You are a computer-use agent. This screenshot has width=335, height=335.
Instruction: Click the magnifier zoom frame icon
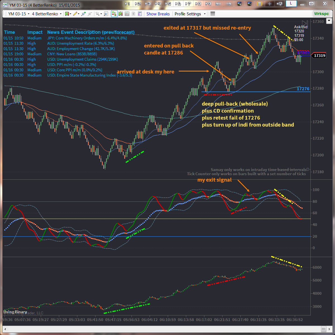[x=105, y=14]
